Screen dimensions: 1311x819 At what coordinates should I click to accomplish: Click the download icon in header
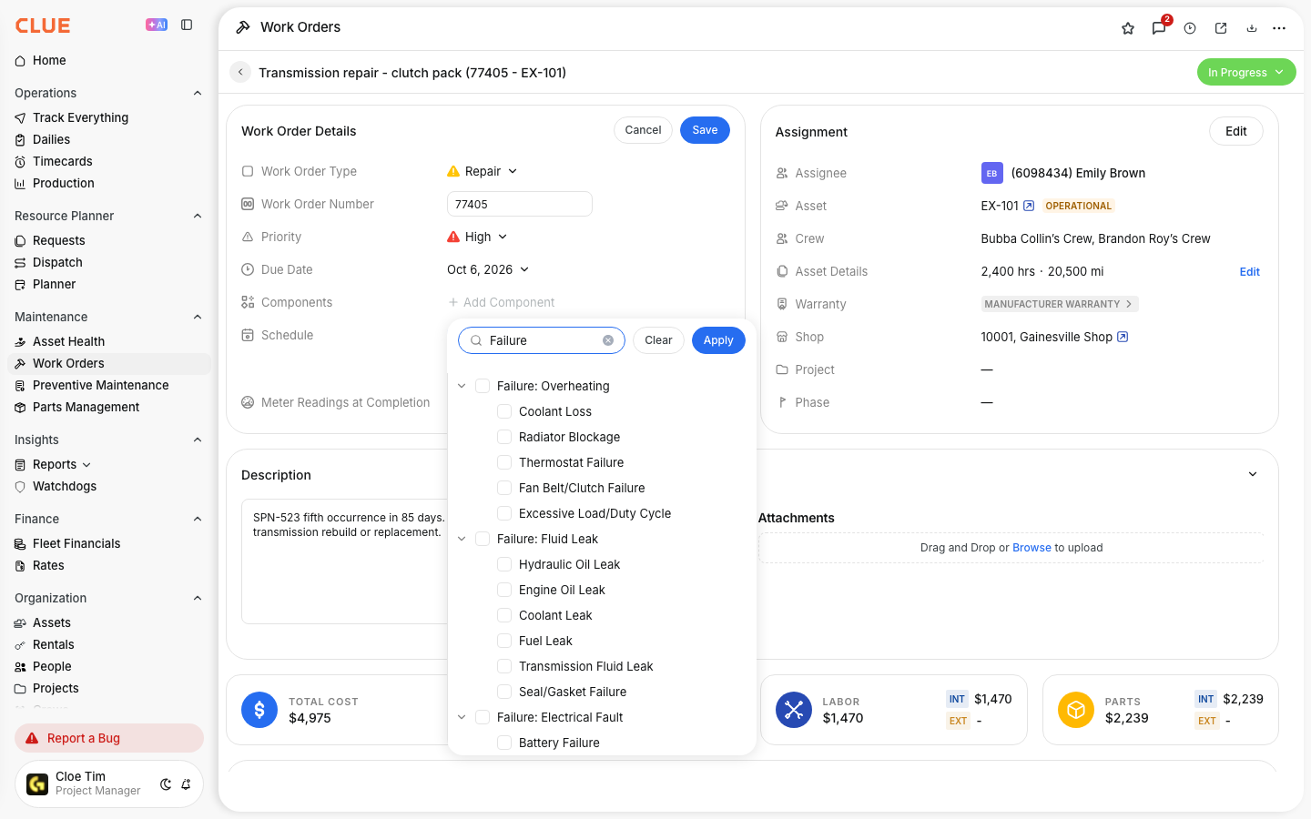coord(1252,28)
